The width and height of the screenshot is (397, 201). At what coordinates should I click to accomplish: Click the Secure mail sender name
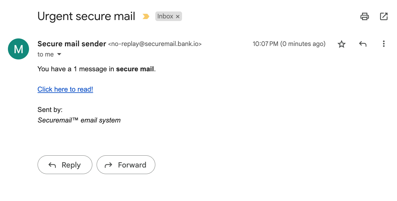pyautogui.click(x=72, y=44)
